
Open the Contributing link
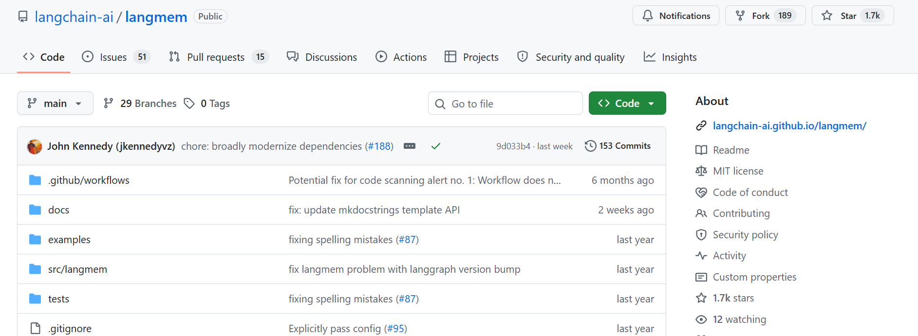(x=733, y=213)
